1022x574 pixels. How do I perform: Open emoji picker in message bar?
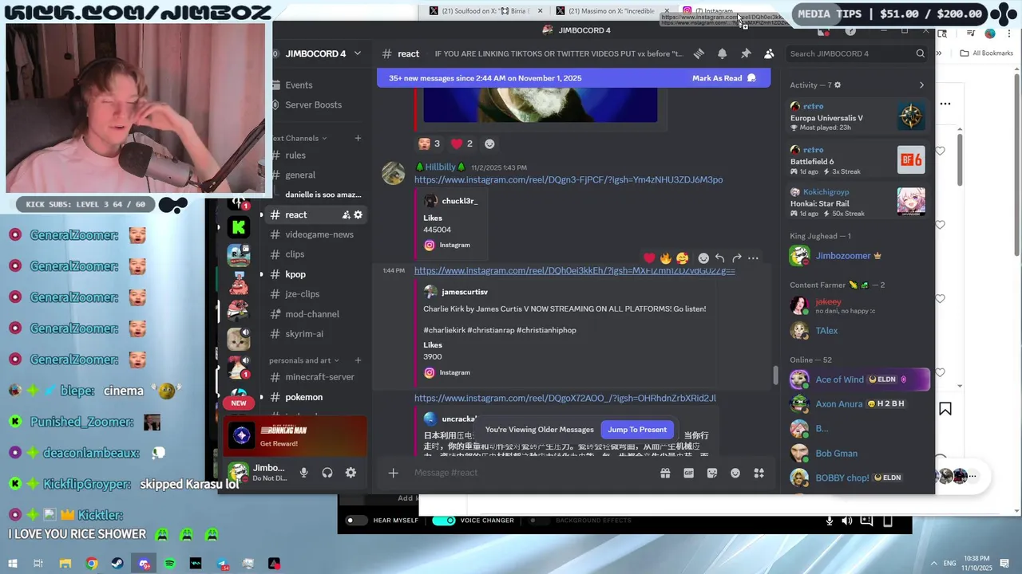coord(735,473)
